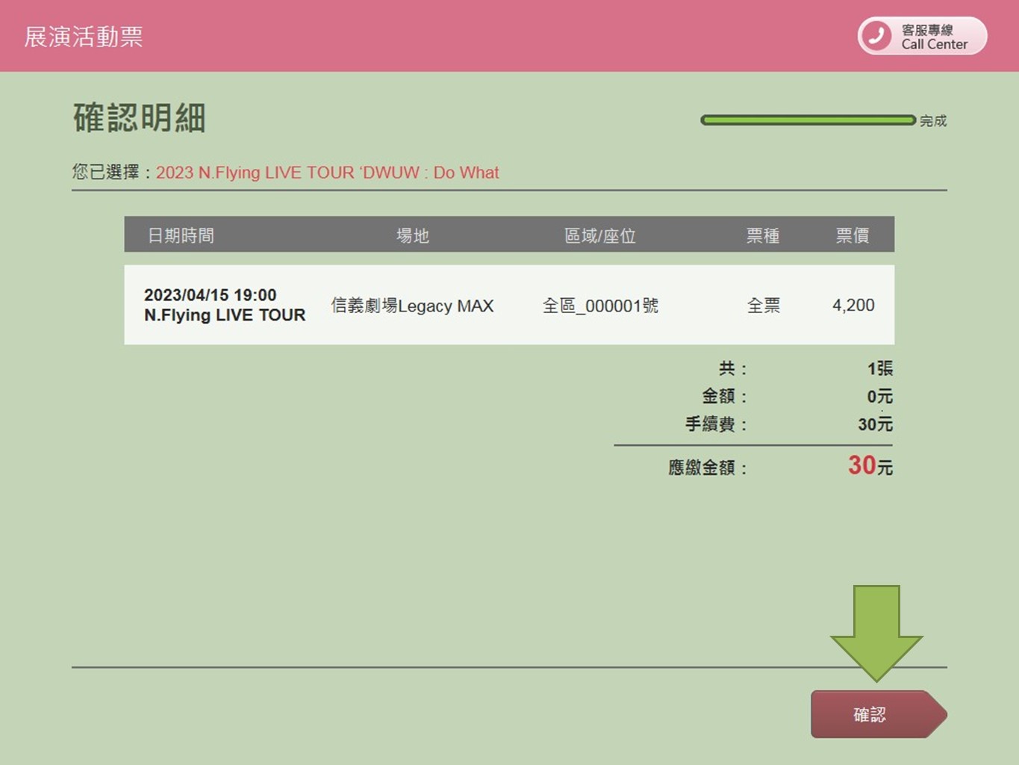1019x765 pixels.
Task: Click the 票種 column header
Action: coord(763,235)
